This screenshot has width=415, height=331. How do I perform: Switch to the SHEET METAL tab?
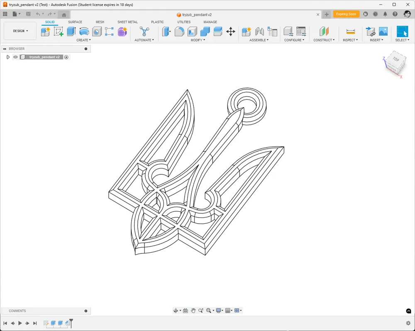[x=127, y=22]
